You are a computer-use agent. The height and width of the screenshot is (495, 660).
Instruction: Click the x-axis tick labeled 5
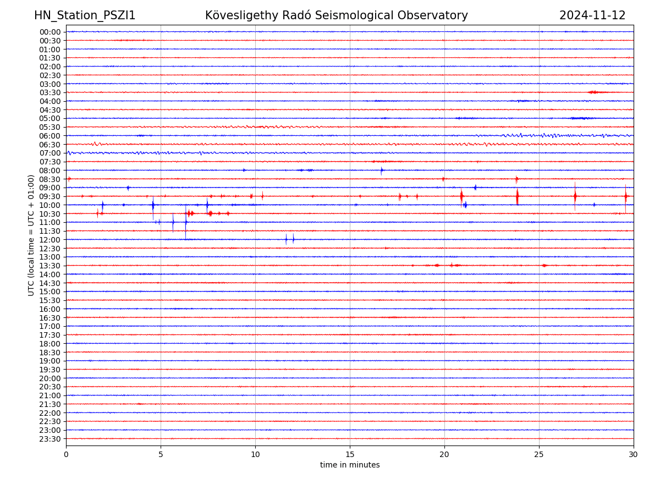161,455
